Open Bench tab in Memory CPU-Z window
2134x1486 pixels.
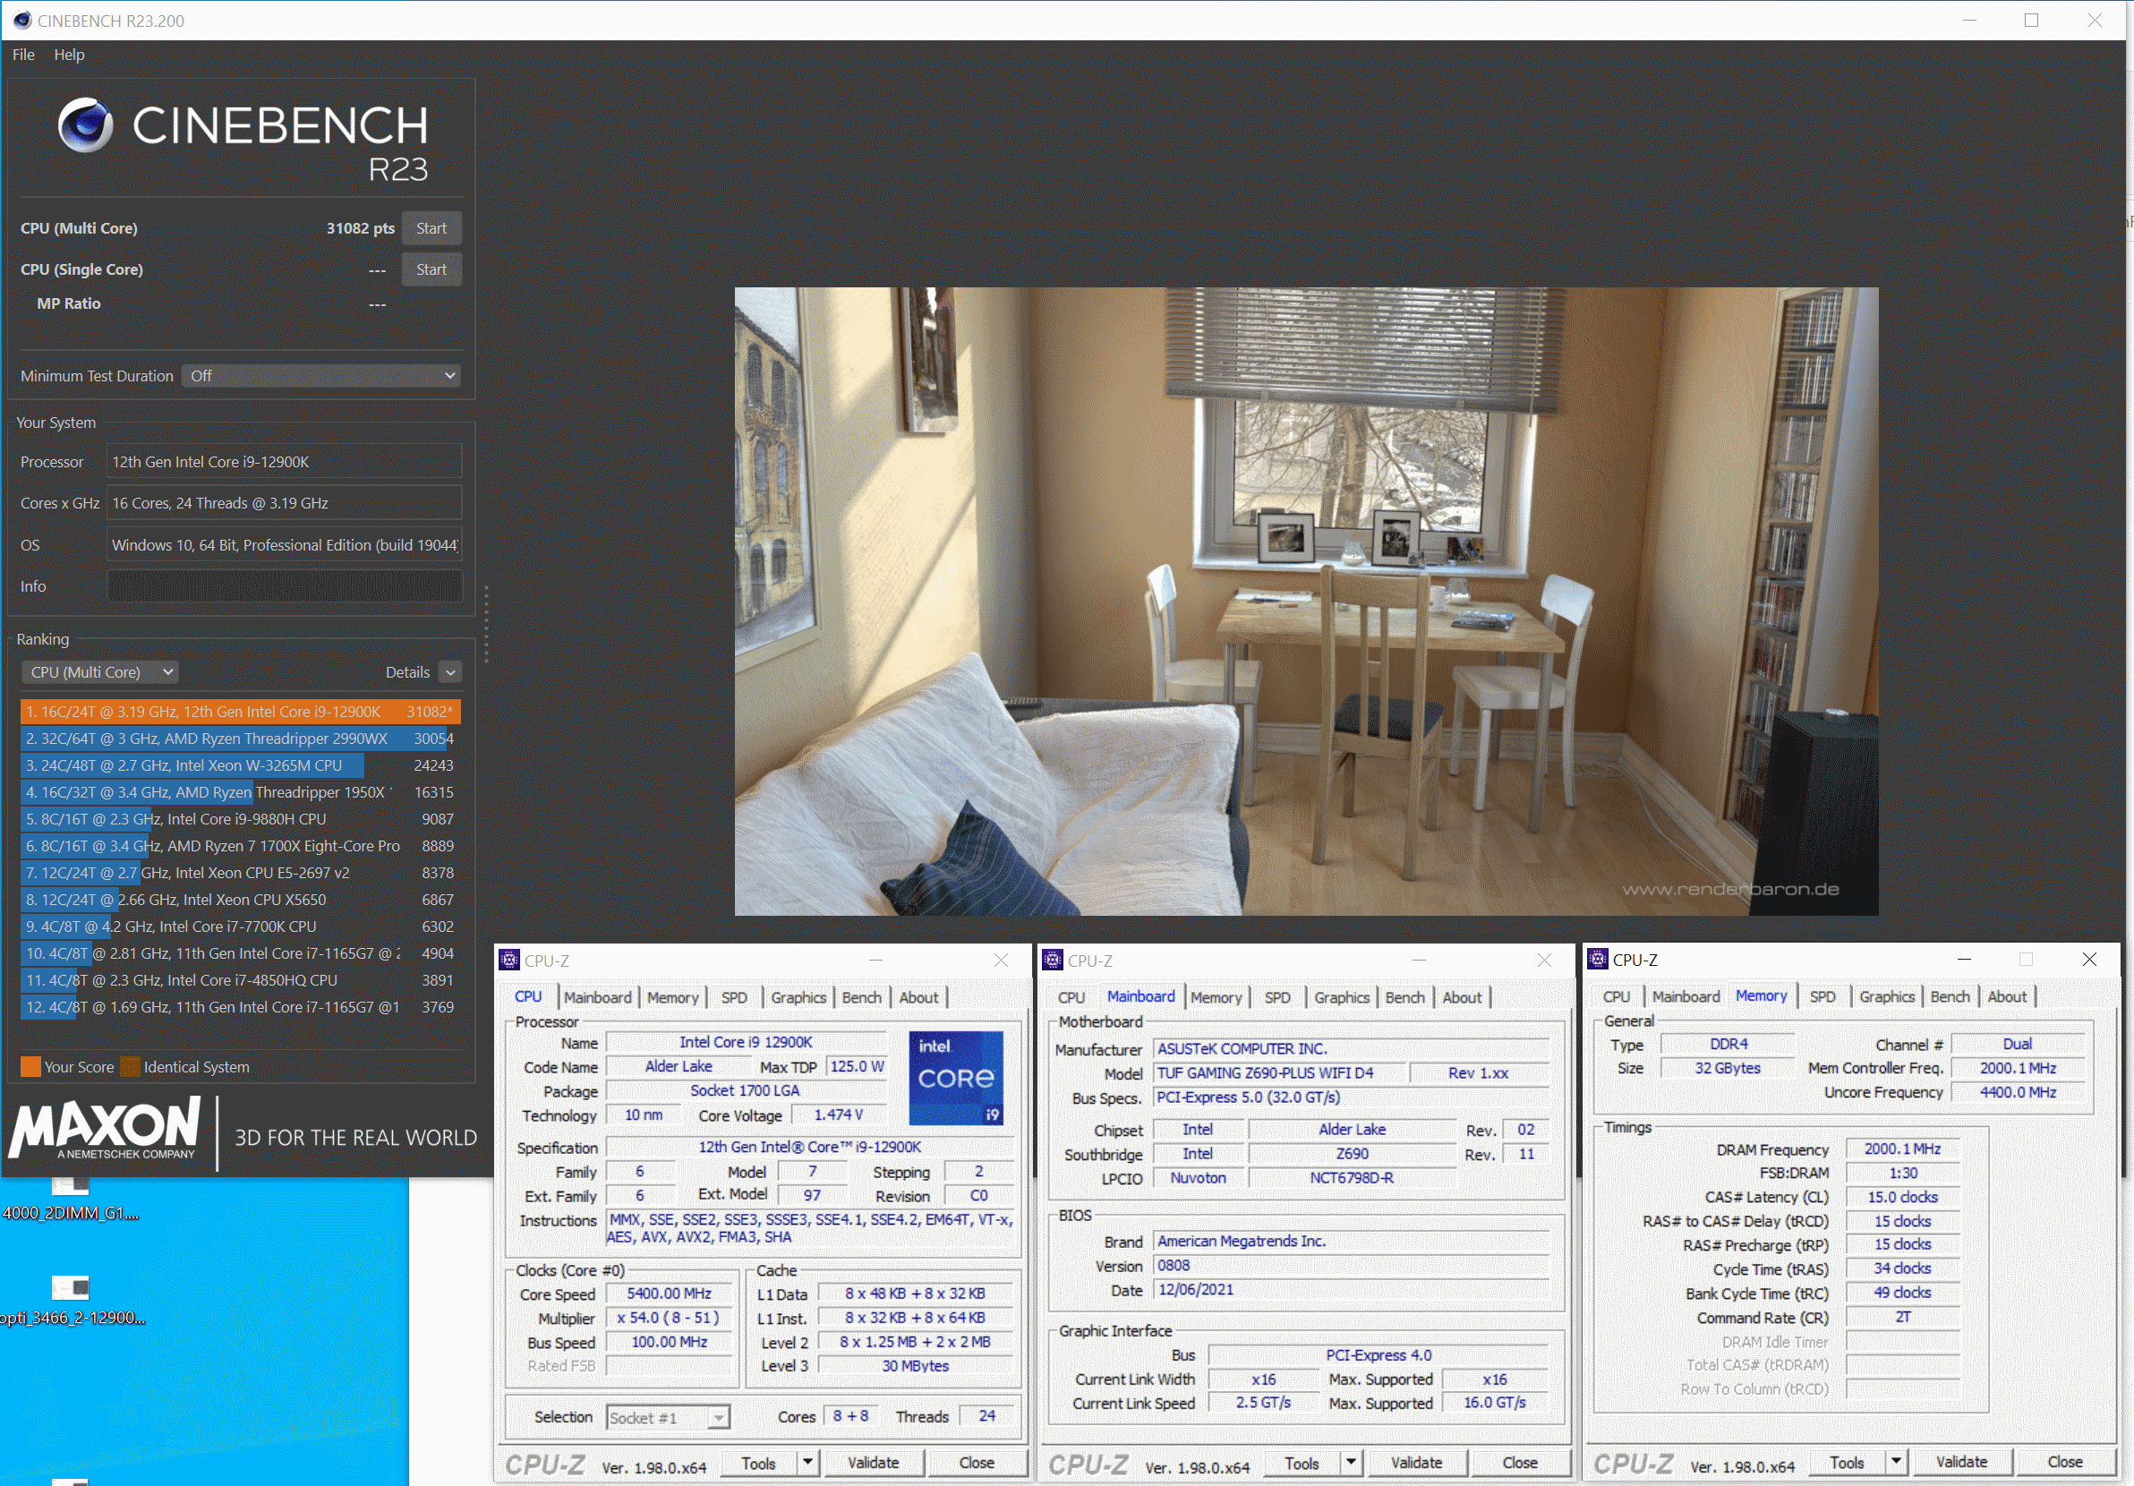click(1950, 996)
